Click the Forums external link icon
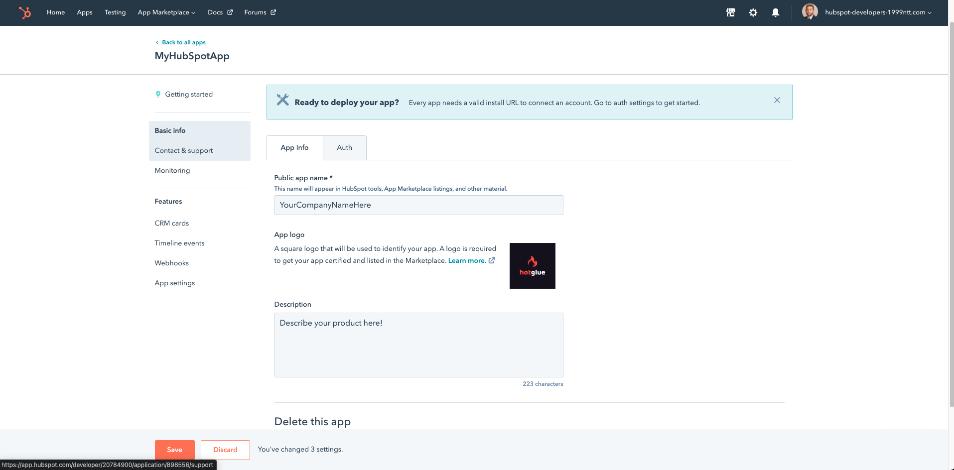954x470 pixels. 273,12
